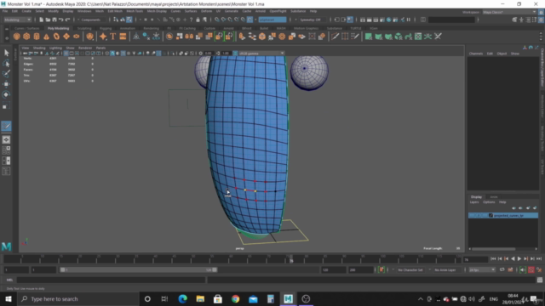Create a polygon disc from the shelf

tap(76, 37)
